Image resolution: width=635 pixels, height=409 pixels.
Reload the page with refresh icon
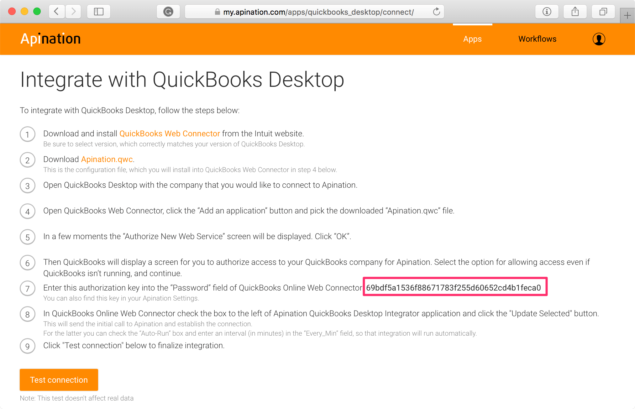[436, 12]
